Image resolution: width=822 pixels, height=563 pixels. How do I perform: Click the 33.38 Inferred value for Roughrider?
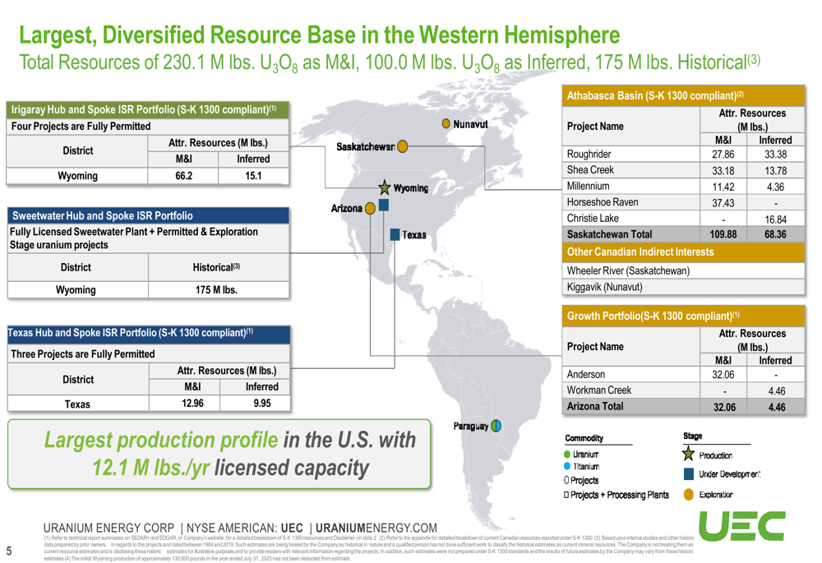(775, 155)
